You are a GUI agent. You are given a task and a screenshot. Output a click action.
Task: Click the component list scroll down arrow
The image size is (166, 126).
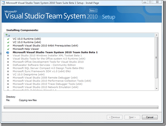[156, 88]
